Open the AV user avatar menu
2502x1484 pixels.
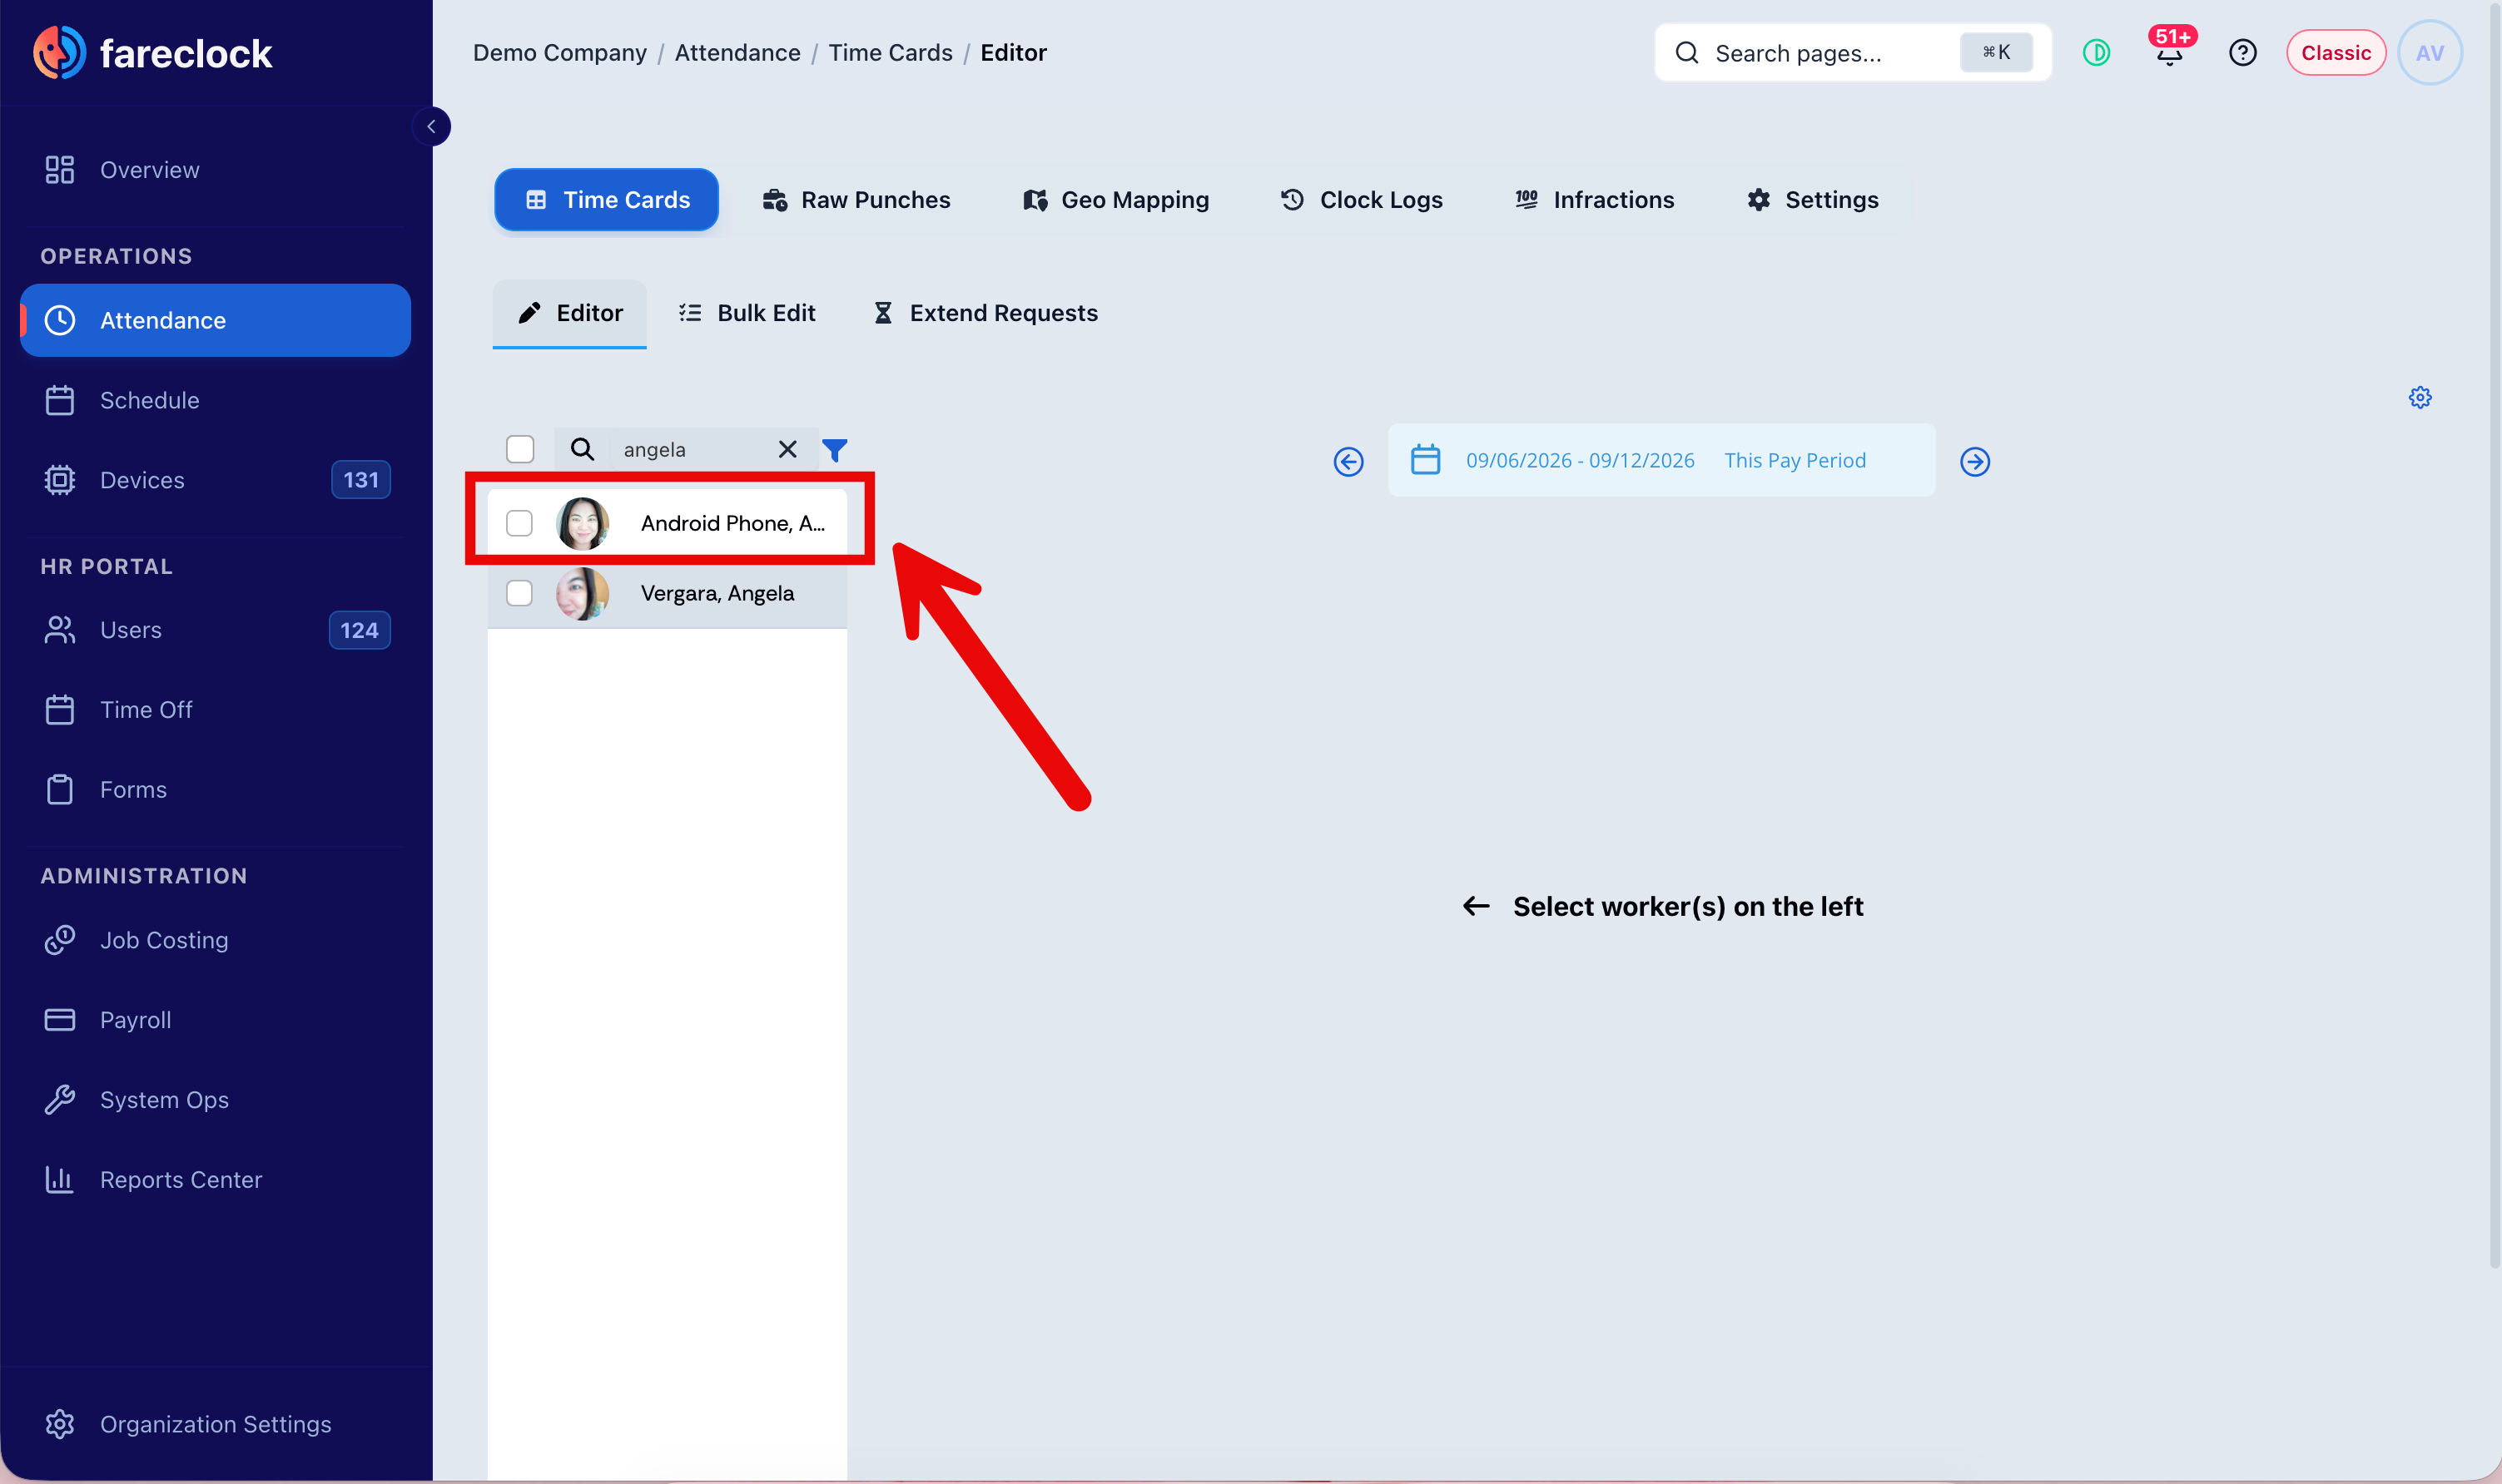pyautogui.click(x=2429, y=53)
